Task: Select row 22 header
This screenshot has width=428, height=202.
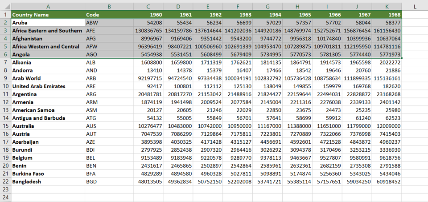Action: (5, 182)
